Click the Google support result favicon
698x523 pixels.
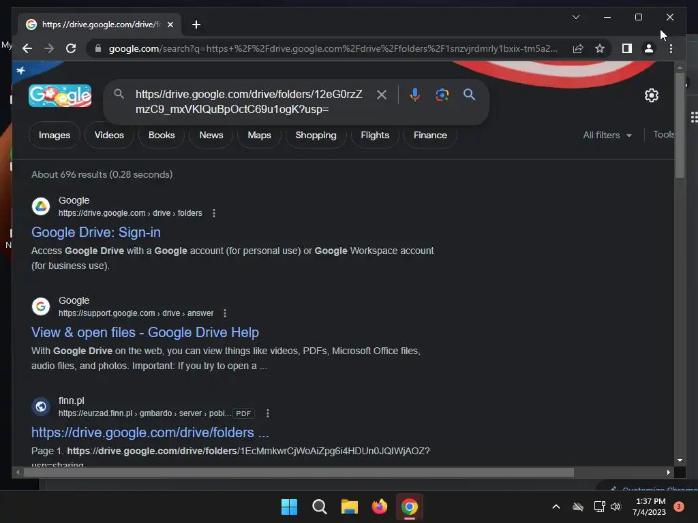(41, 306)
